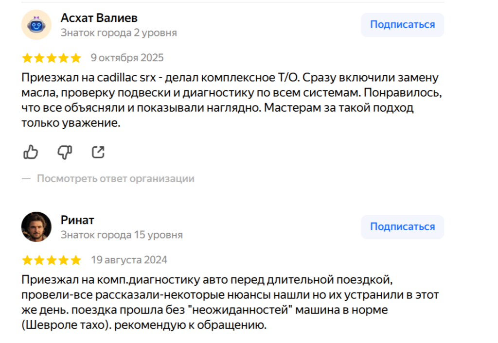The height and width of the screenshot is (343, 498).
Task: Click the Ринат username link
Action: [x=77, y=220]
